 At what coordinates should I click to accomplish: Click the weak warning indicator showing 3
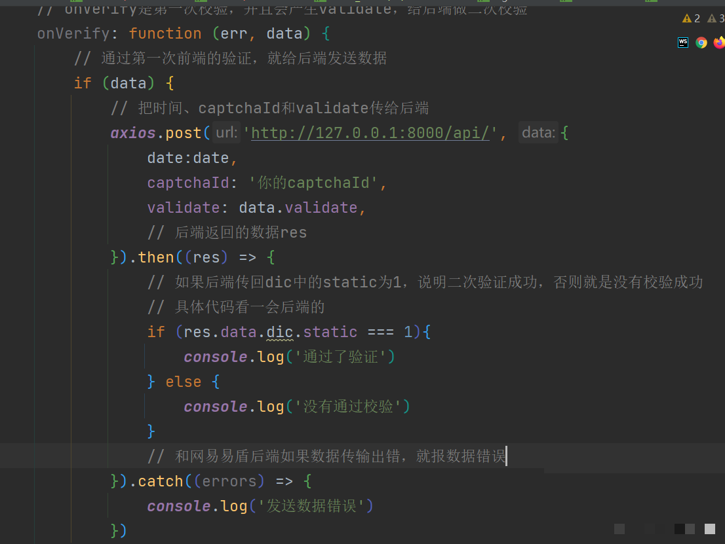716,18
